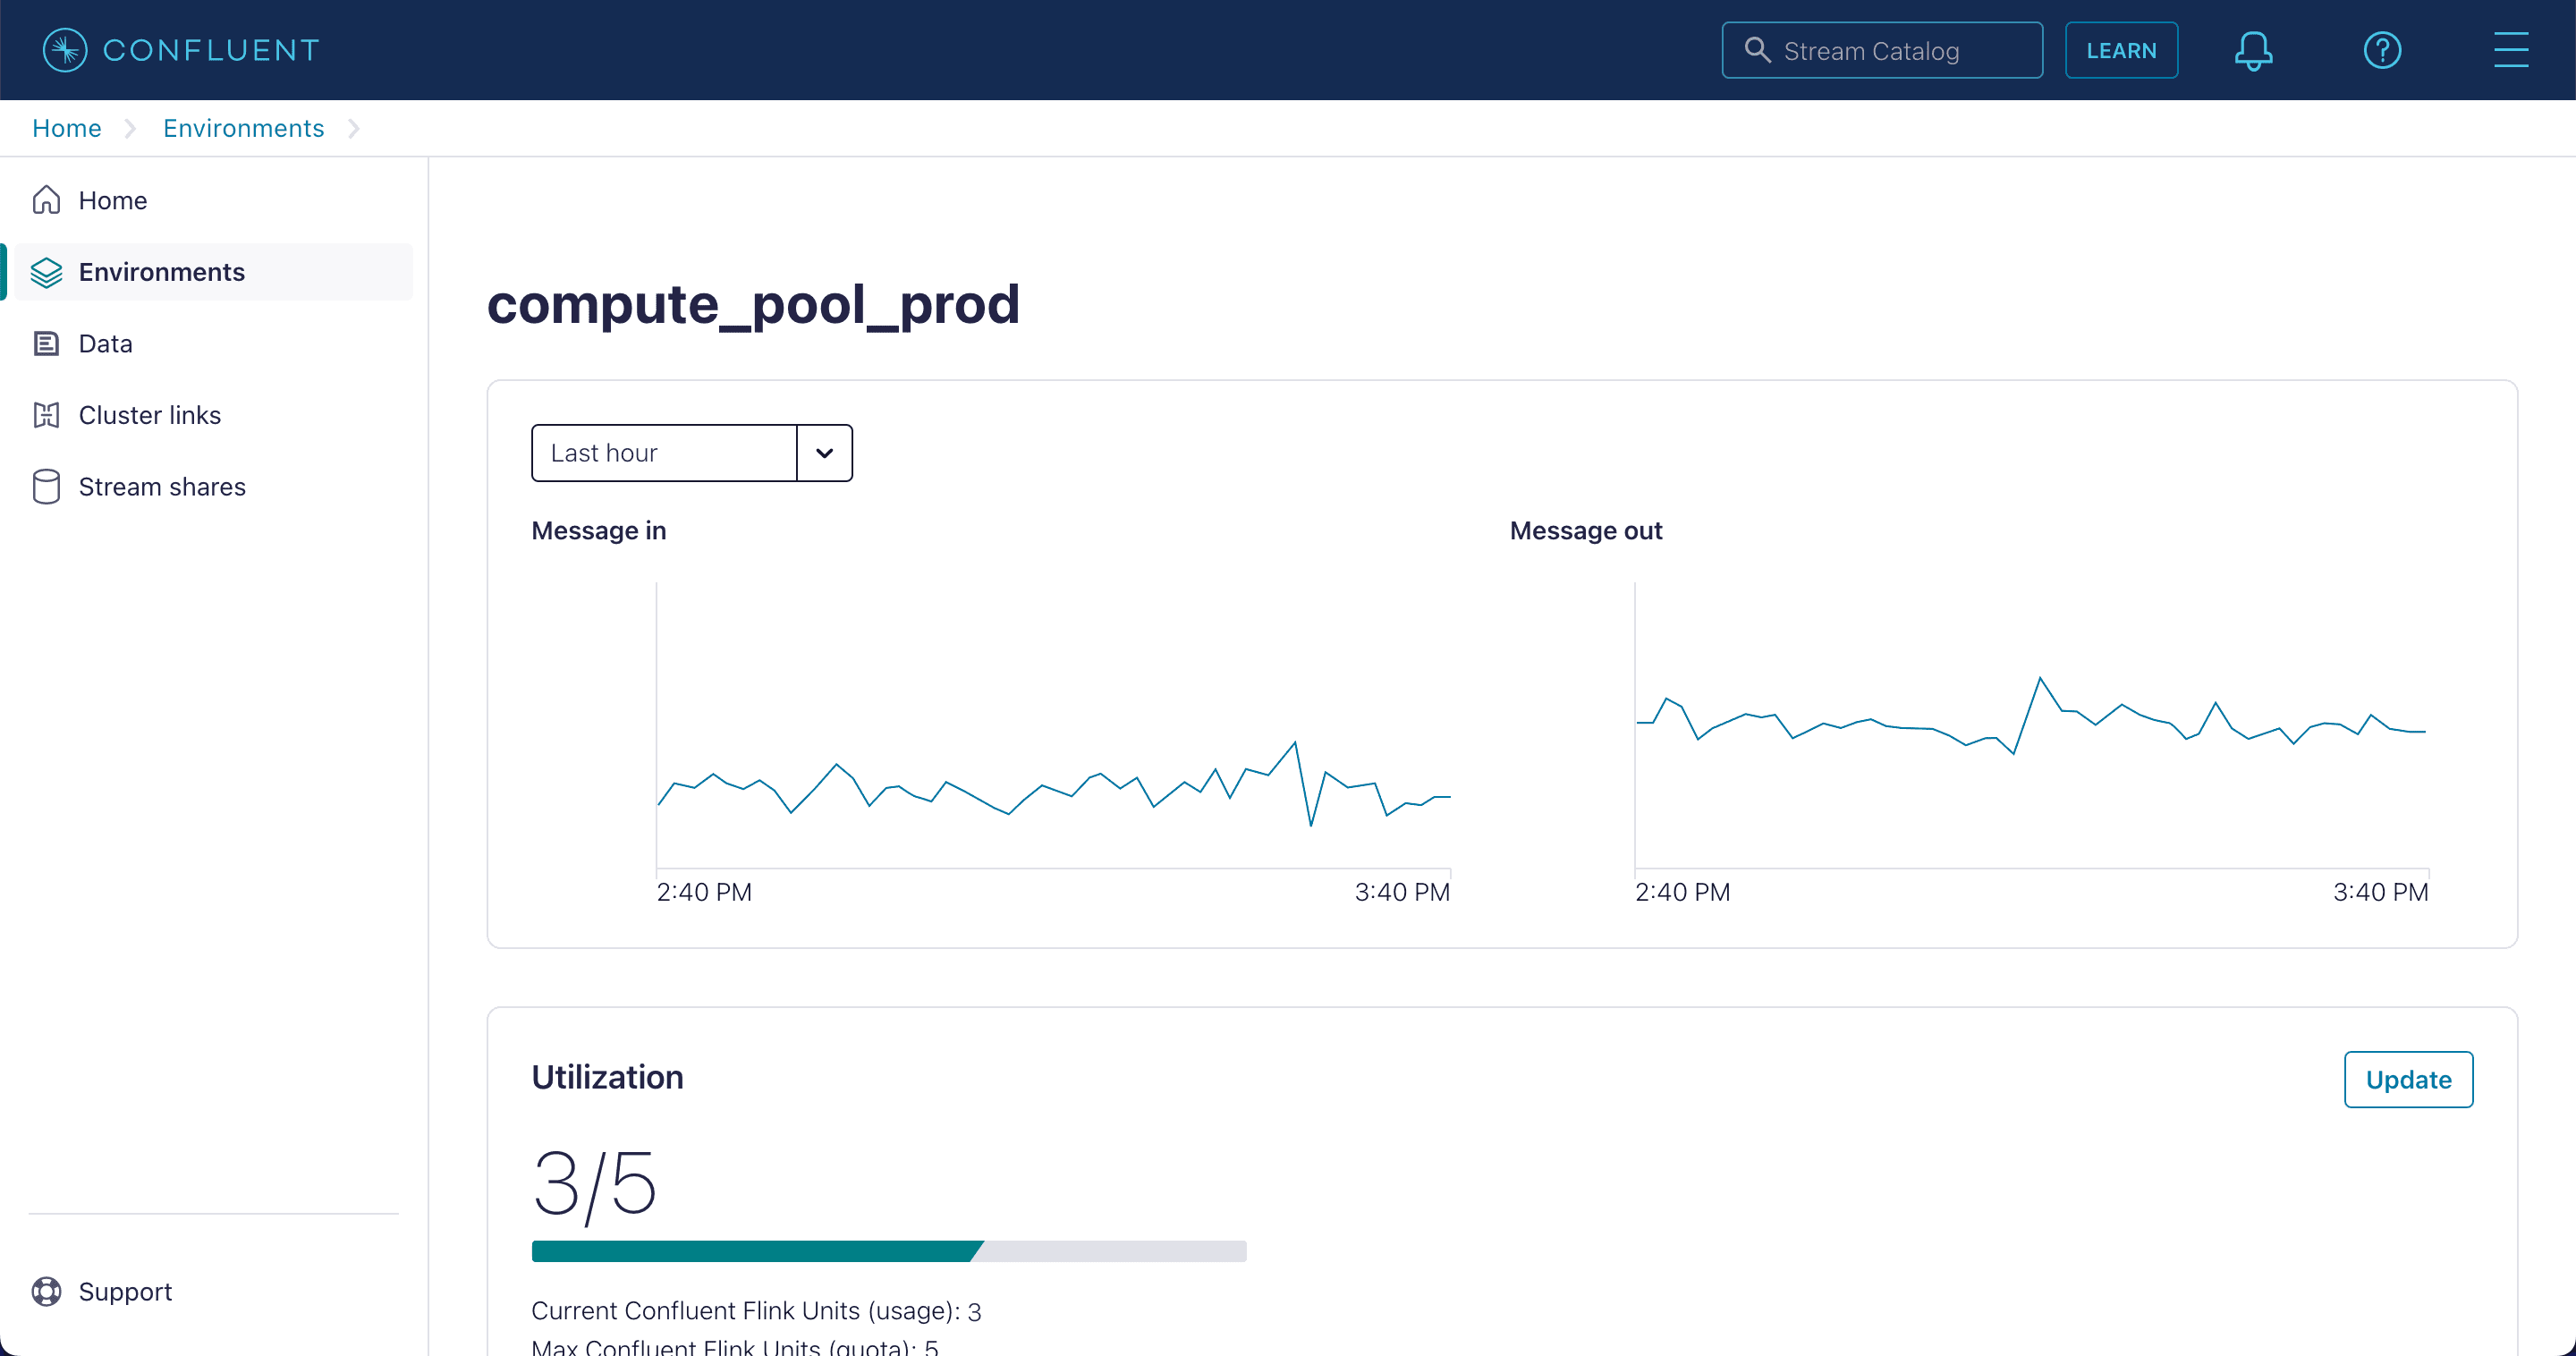The image size is (2576, 1356).
Task: Click the Flink units utilization progress bar
Action: [x=888, y=1250]
